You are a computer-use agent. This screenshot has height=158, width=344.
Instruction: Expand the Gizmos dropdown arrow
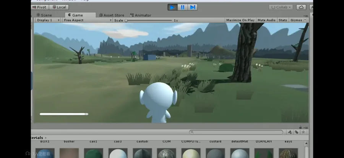point(305,20)
